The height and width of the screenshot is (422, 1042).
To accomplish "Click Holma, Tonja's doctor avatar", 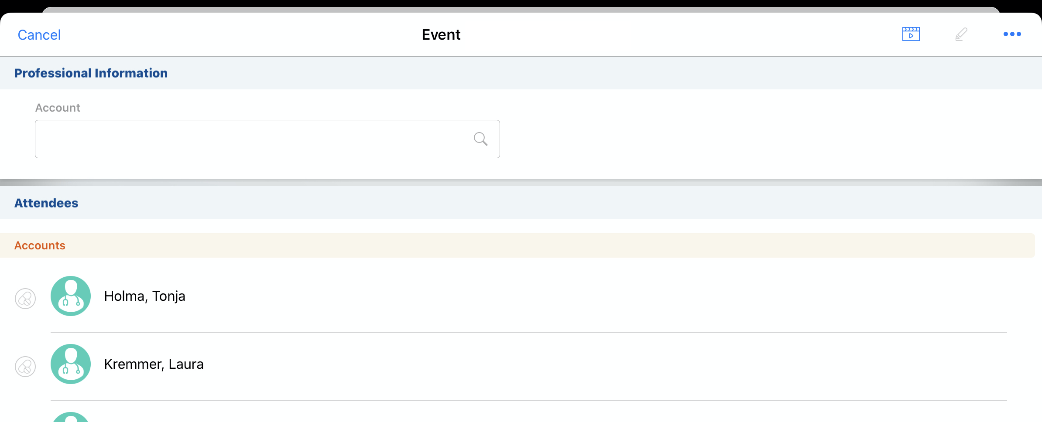I will tap(71, 296).
